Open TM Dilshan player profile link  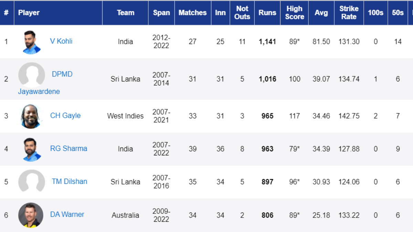[x=70, y=181]
